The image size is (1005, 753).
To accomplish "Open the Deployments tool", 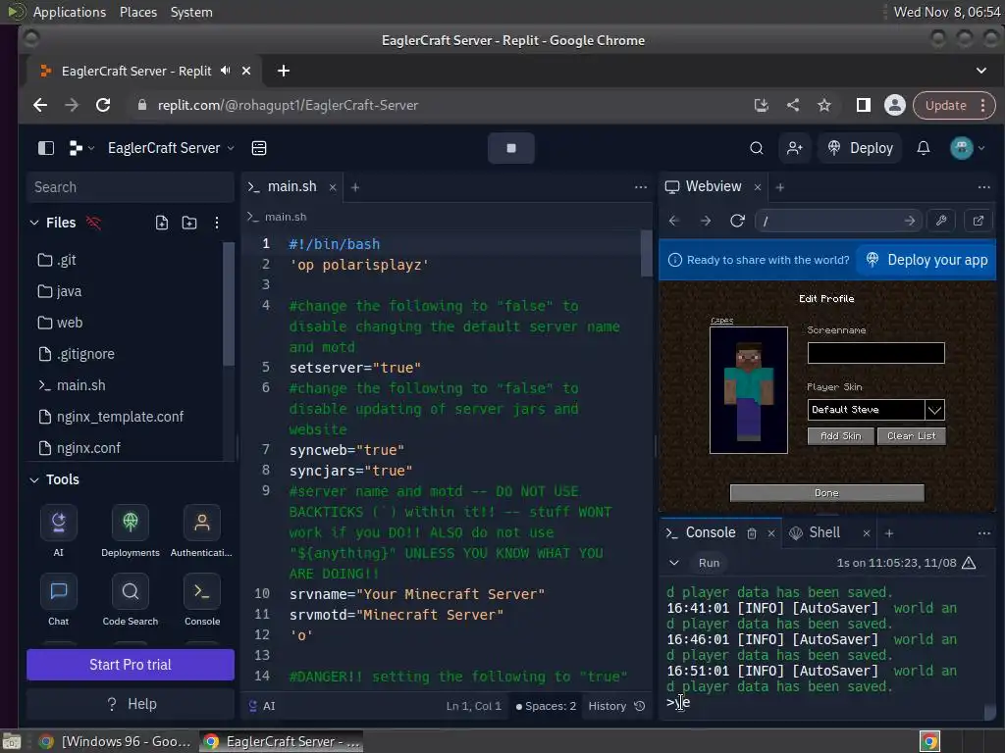I will pyautogui.click(x=131, y=530).
